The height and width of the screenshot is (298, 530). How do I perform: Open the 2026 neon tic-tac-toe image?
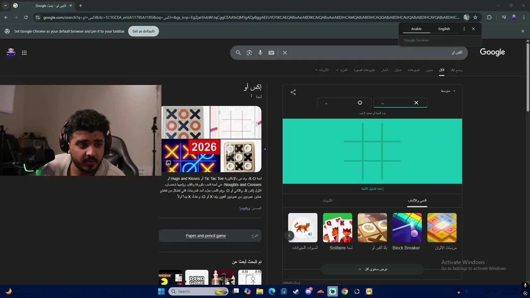190,156
